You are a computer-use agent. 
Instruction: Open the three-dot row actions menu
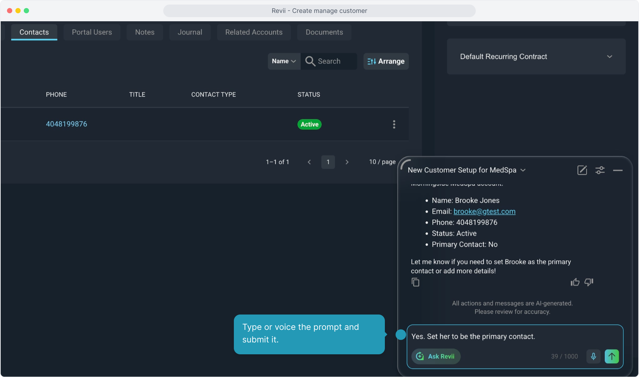[x=394, y=124]
